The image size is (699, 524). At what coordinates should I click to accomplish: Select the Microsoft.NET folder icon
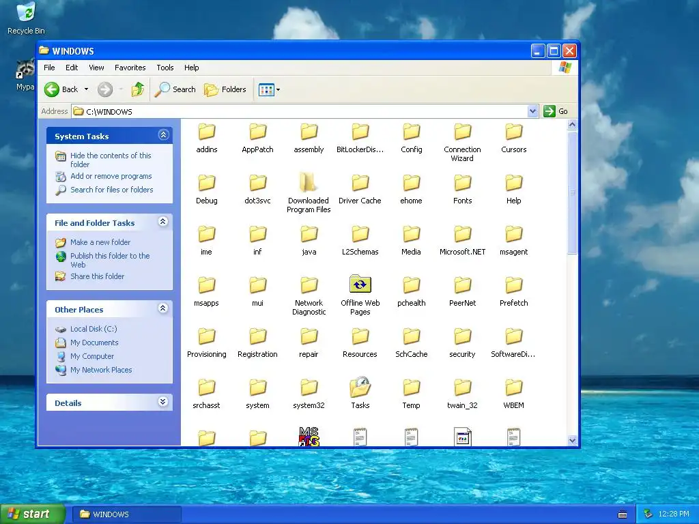click(462, 235)
